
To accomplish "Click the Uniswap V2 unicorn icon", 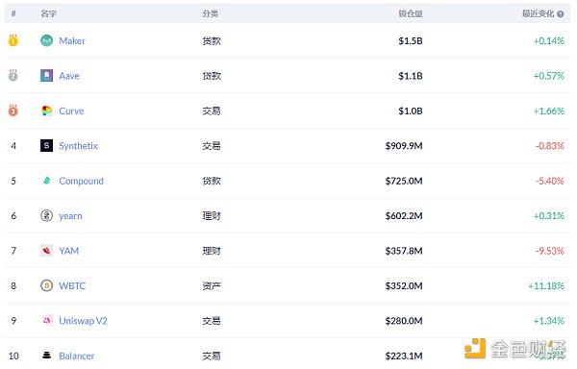I will pos(47,321).
